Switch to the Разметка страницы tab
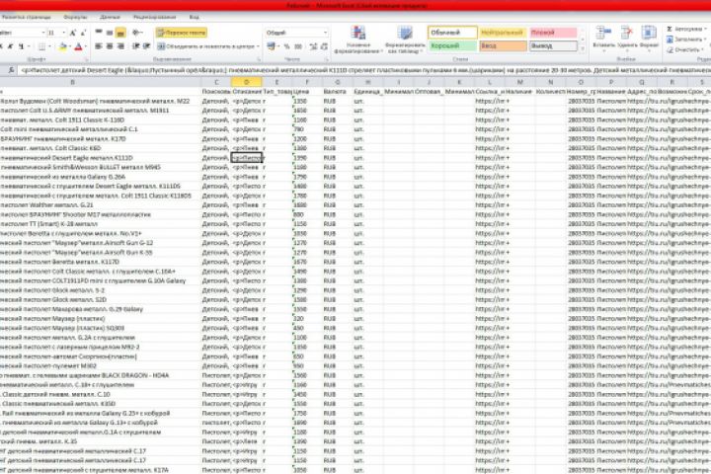Viewport: 711px width, 474px height. 27,17
